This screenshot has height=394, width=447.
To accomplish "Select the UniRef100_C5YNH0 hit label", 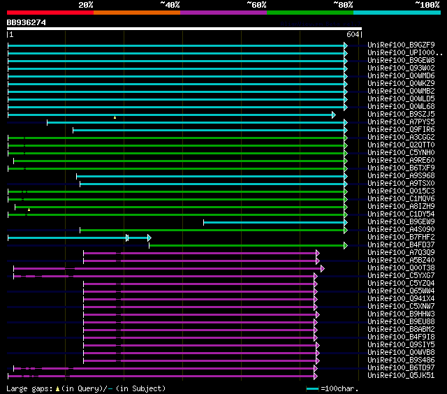I will click(x=402, y=153).
